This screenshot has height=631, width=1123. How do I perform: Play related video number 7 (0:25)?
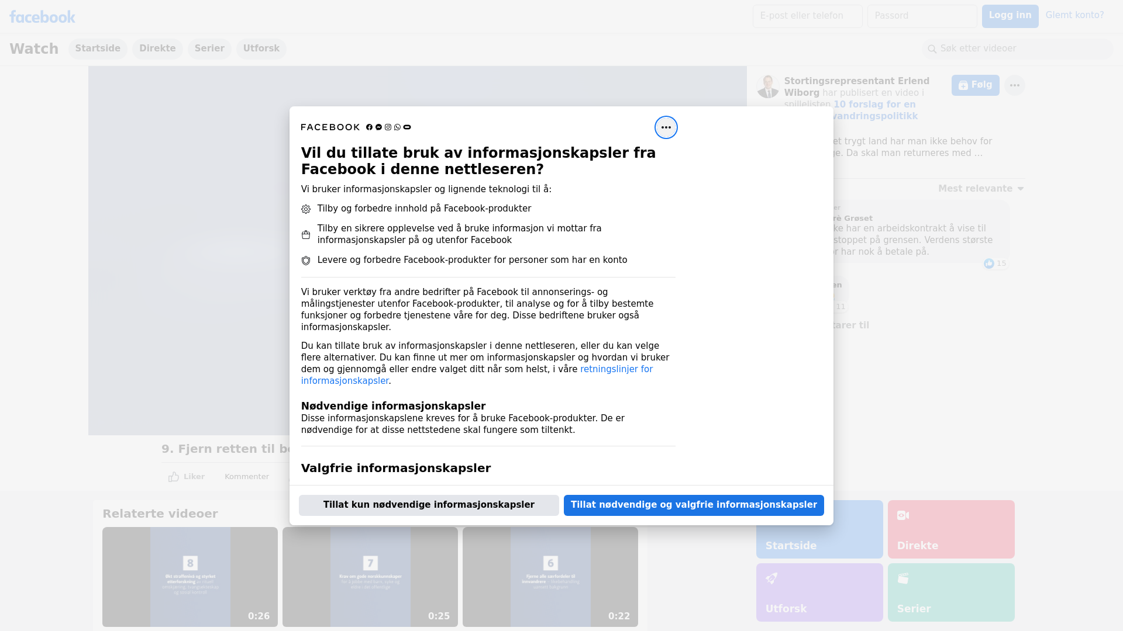click(370, 577)
